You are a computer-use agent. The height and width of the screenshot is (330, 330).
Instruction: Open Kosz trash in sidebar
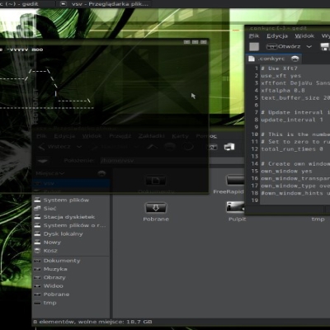[50, 251]
